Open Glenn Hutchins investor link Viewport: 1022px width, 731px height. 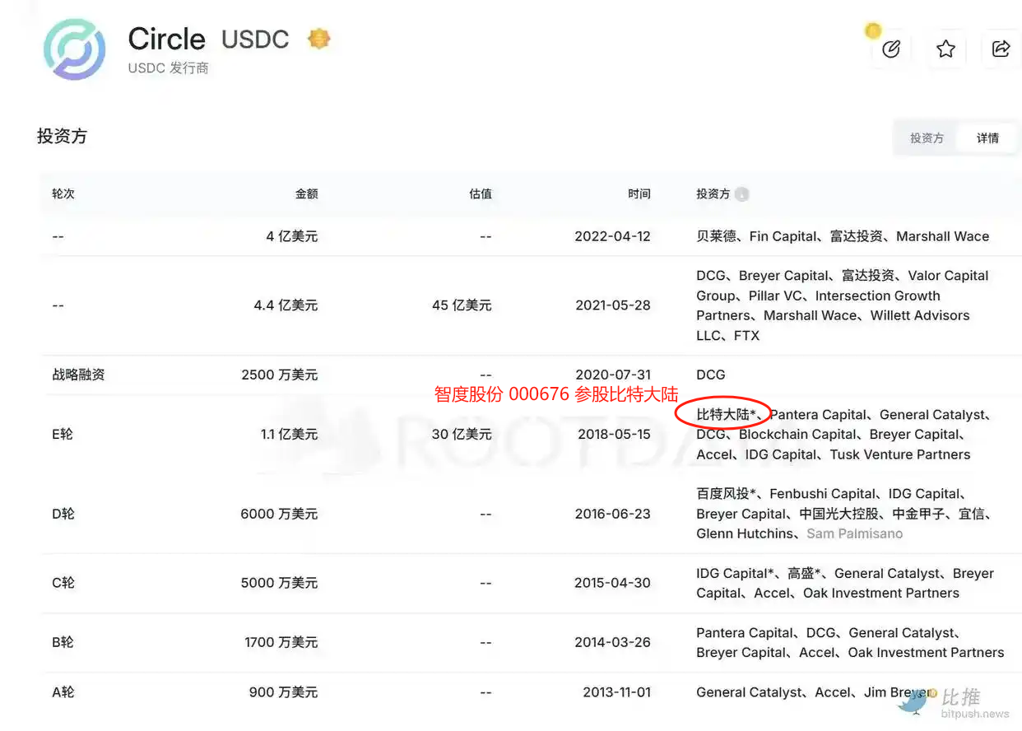[x=745, y=533]
